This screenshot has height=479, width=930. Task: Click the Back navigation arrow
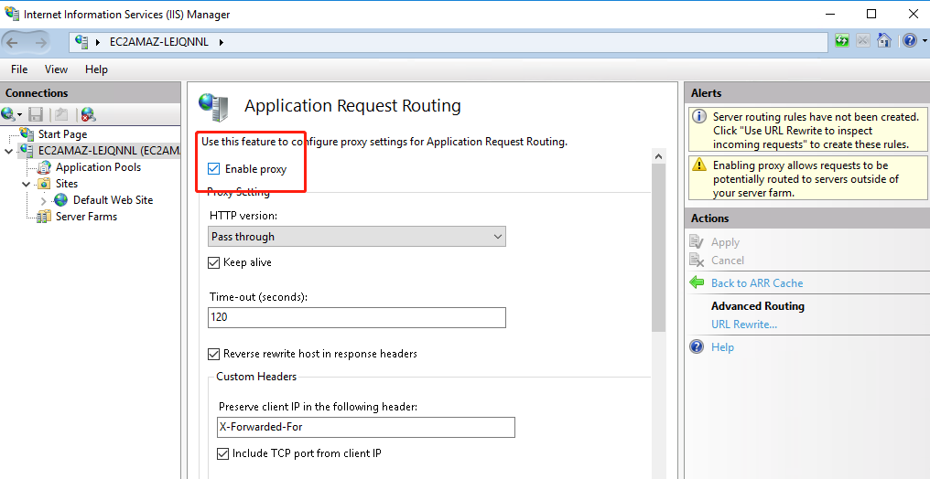14,42
